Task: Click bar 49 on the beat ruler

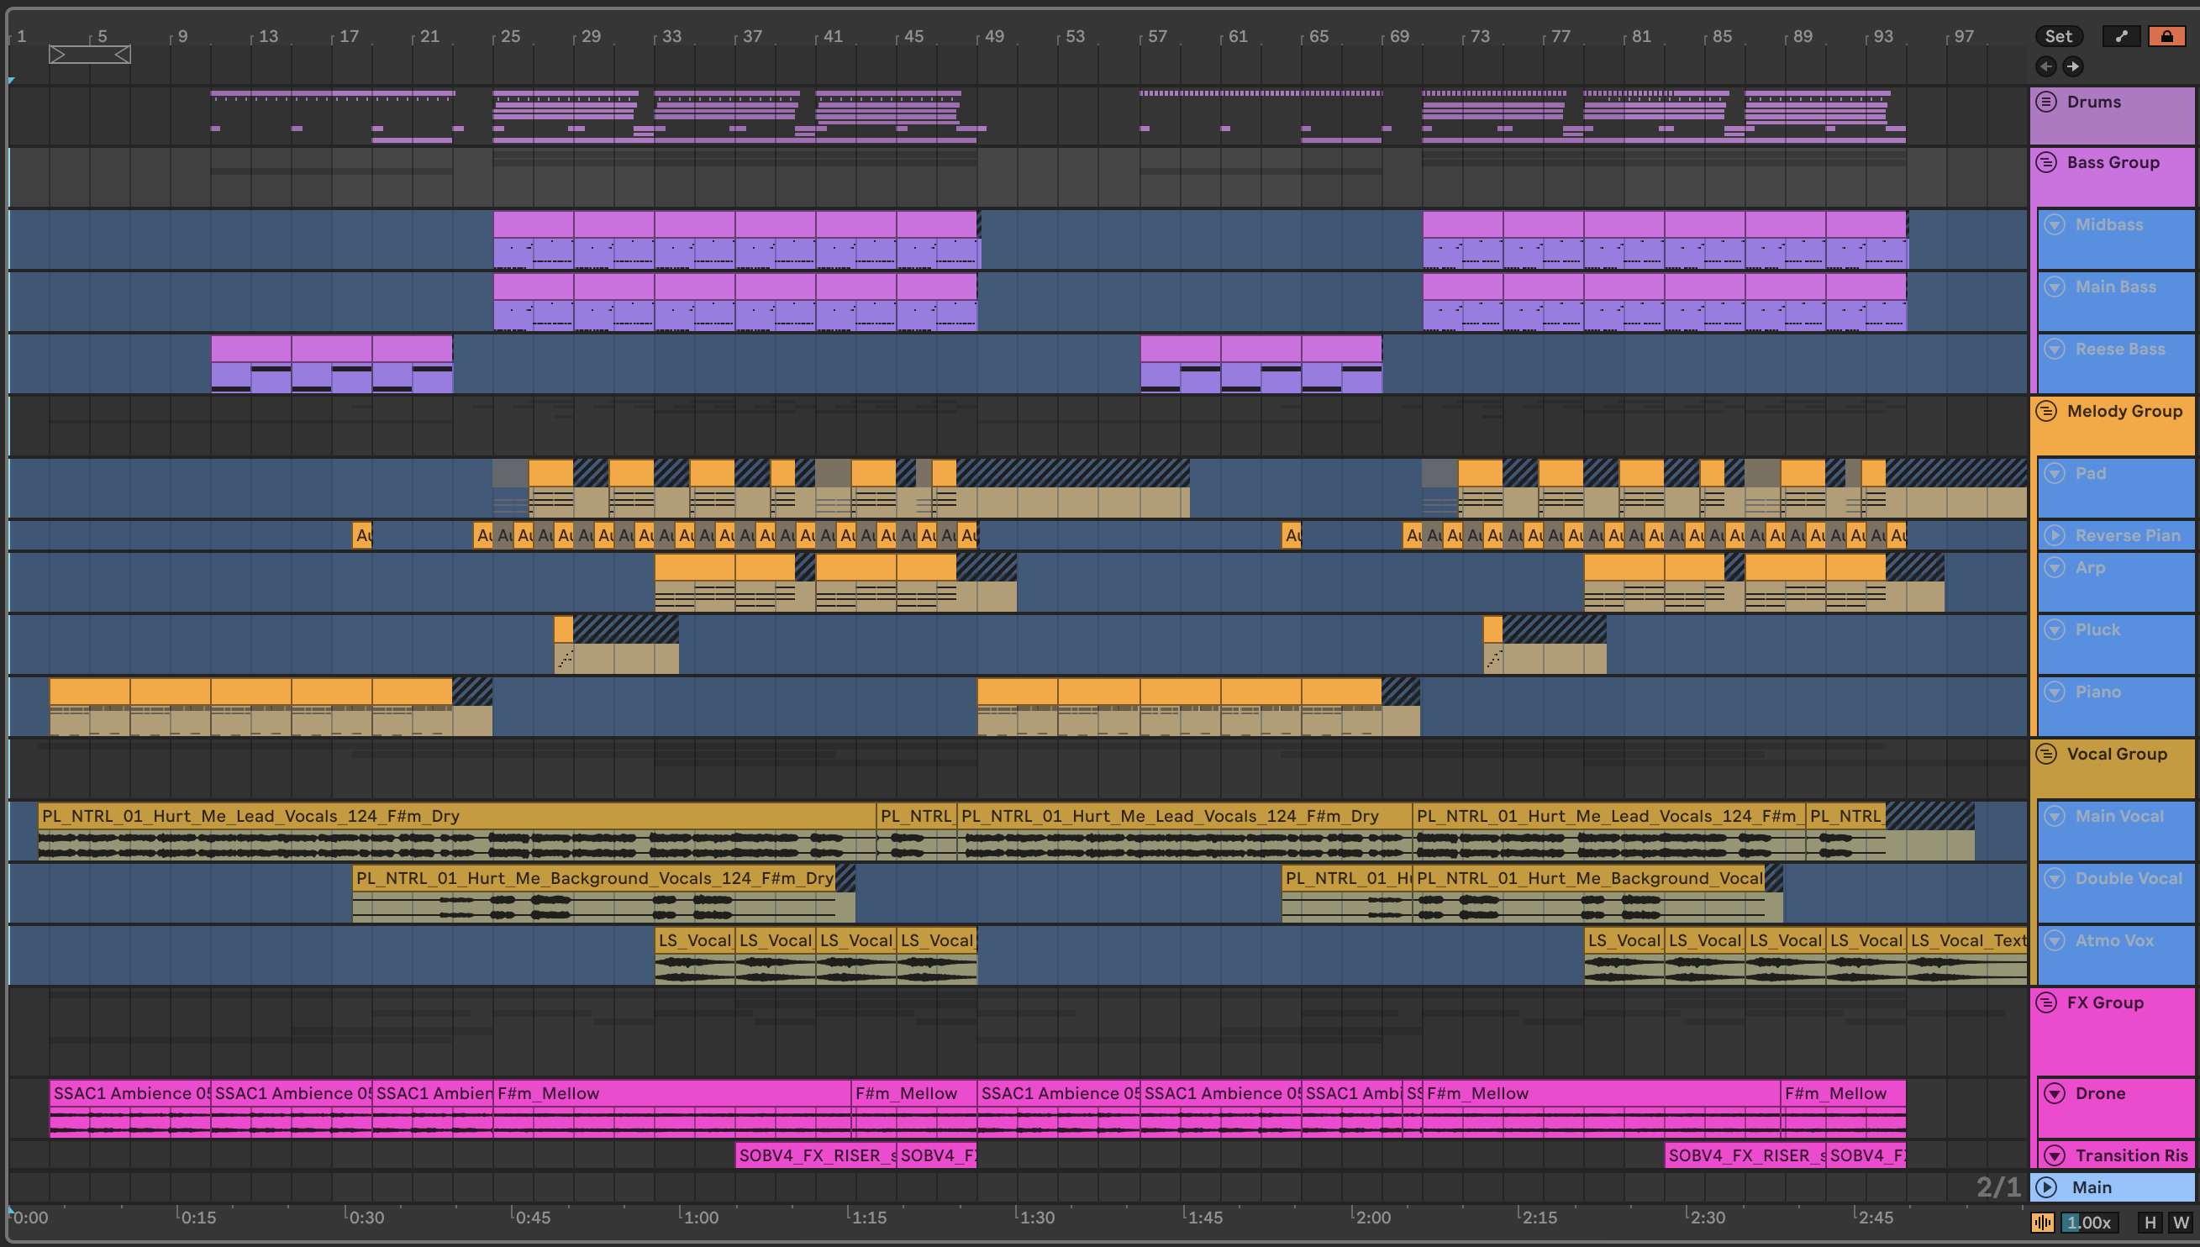Action: [x=993, y=36]
